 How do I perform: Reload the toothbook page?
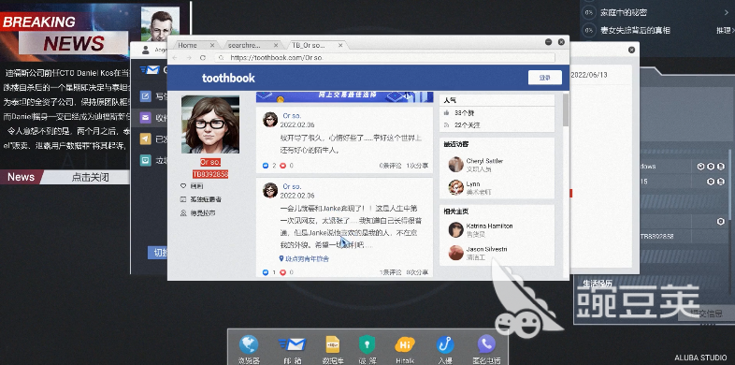203,58
